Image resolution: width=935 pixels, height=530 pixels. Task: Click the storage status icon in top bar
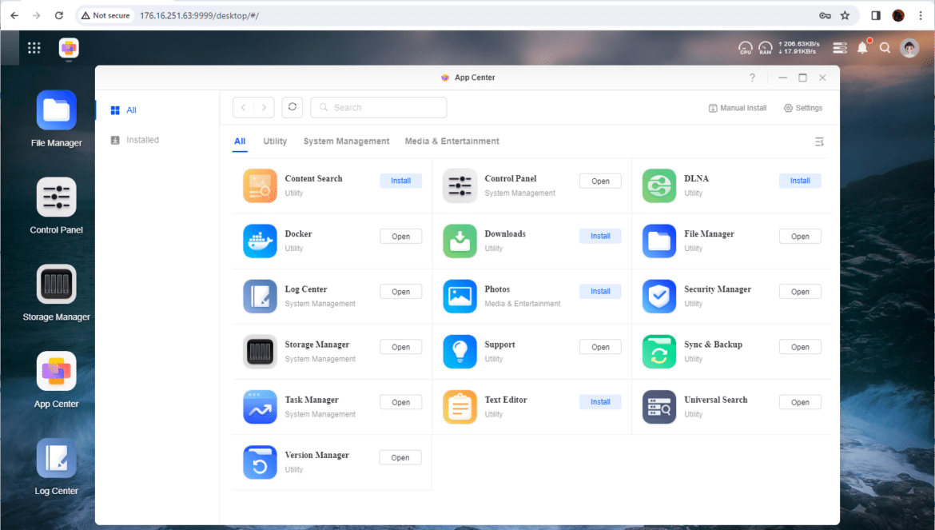[840, 48]
